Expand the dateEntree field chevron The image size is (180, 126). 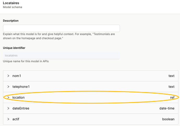[x=8, y=108]
